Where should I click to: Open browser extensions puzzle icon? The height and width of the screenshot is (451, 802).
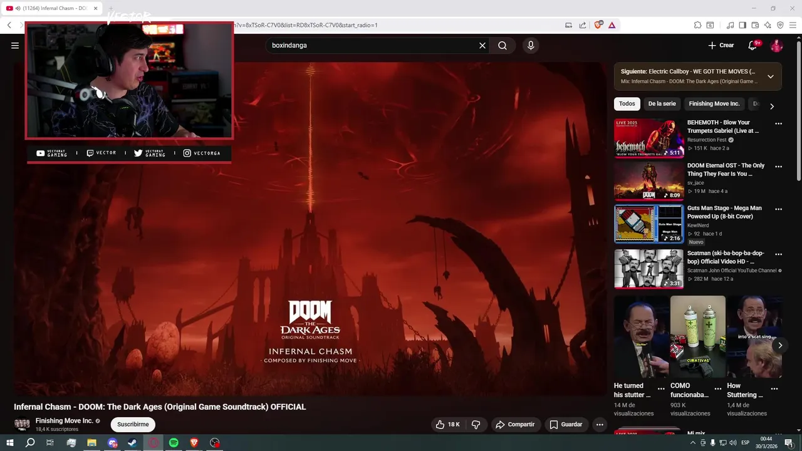(x=697, y=25)
